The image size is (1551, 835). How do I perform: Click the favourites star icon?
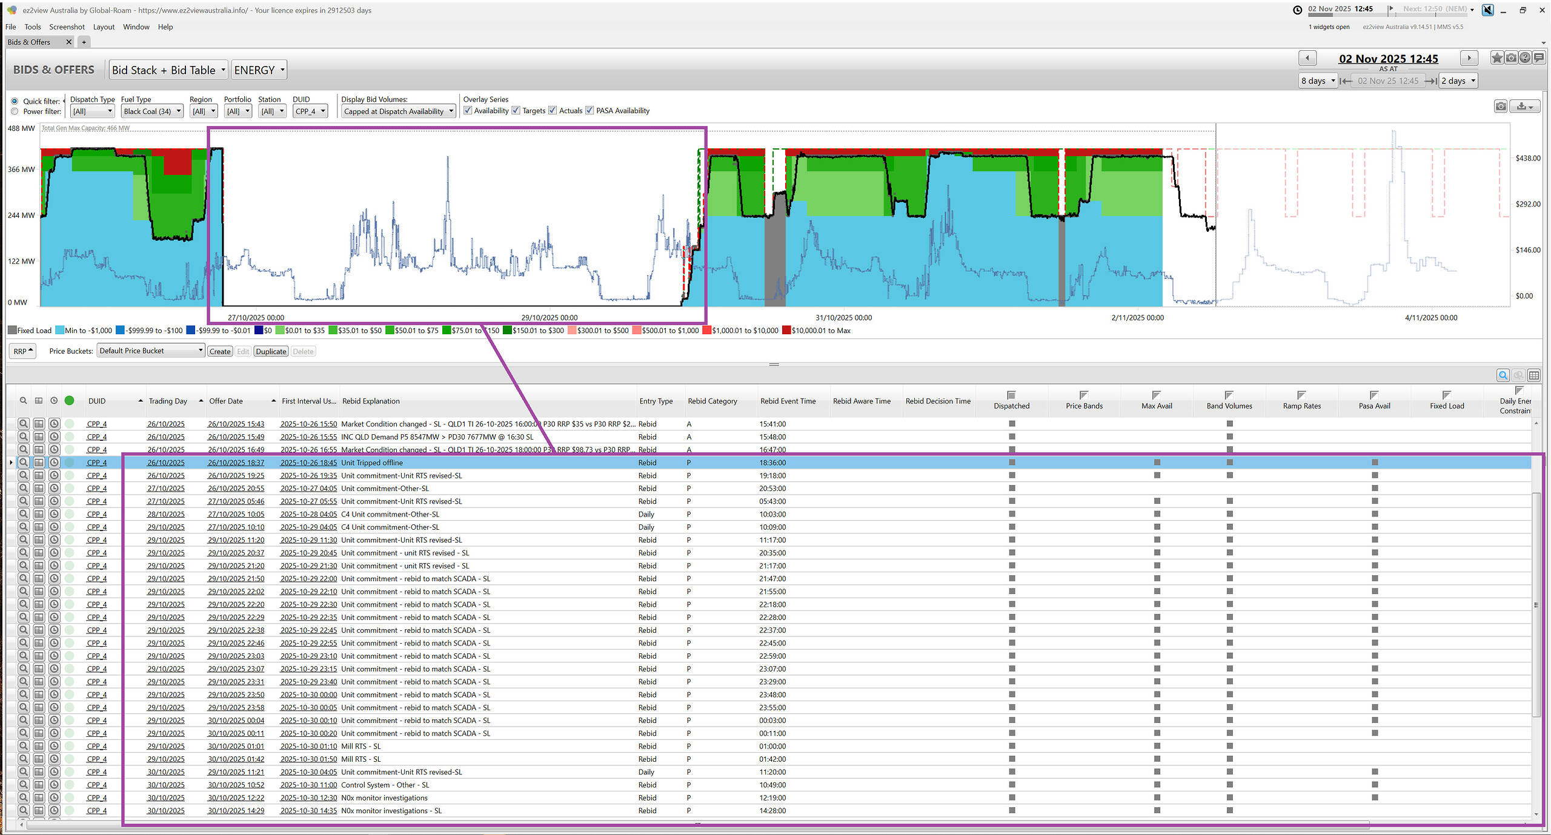pos(1497,58)
